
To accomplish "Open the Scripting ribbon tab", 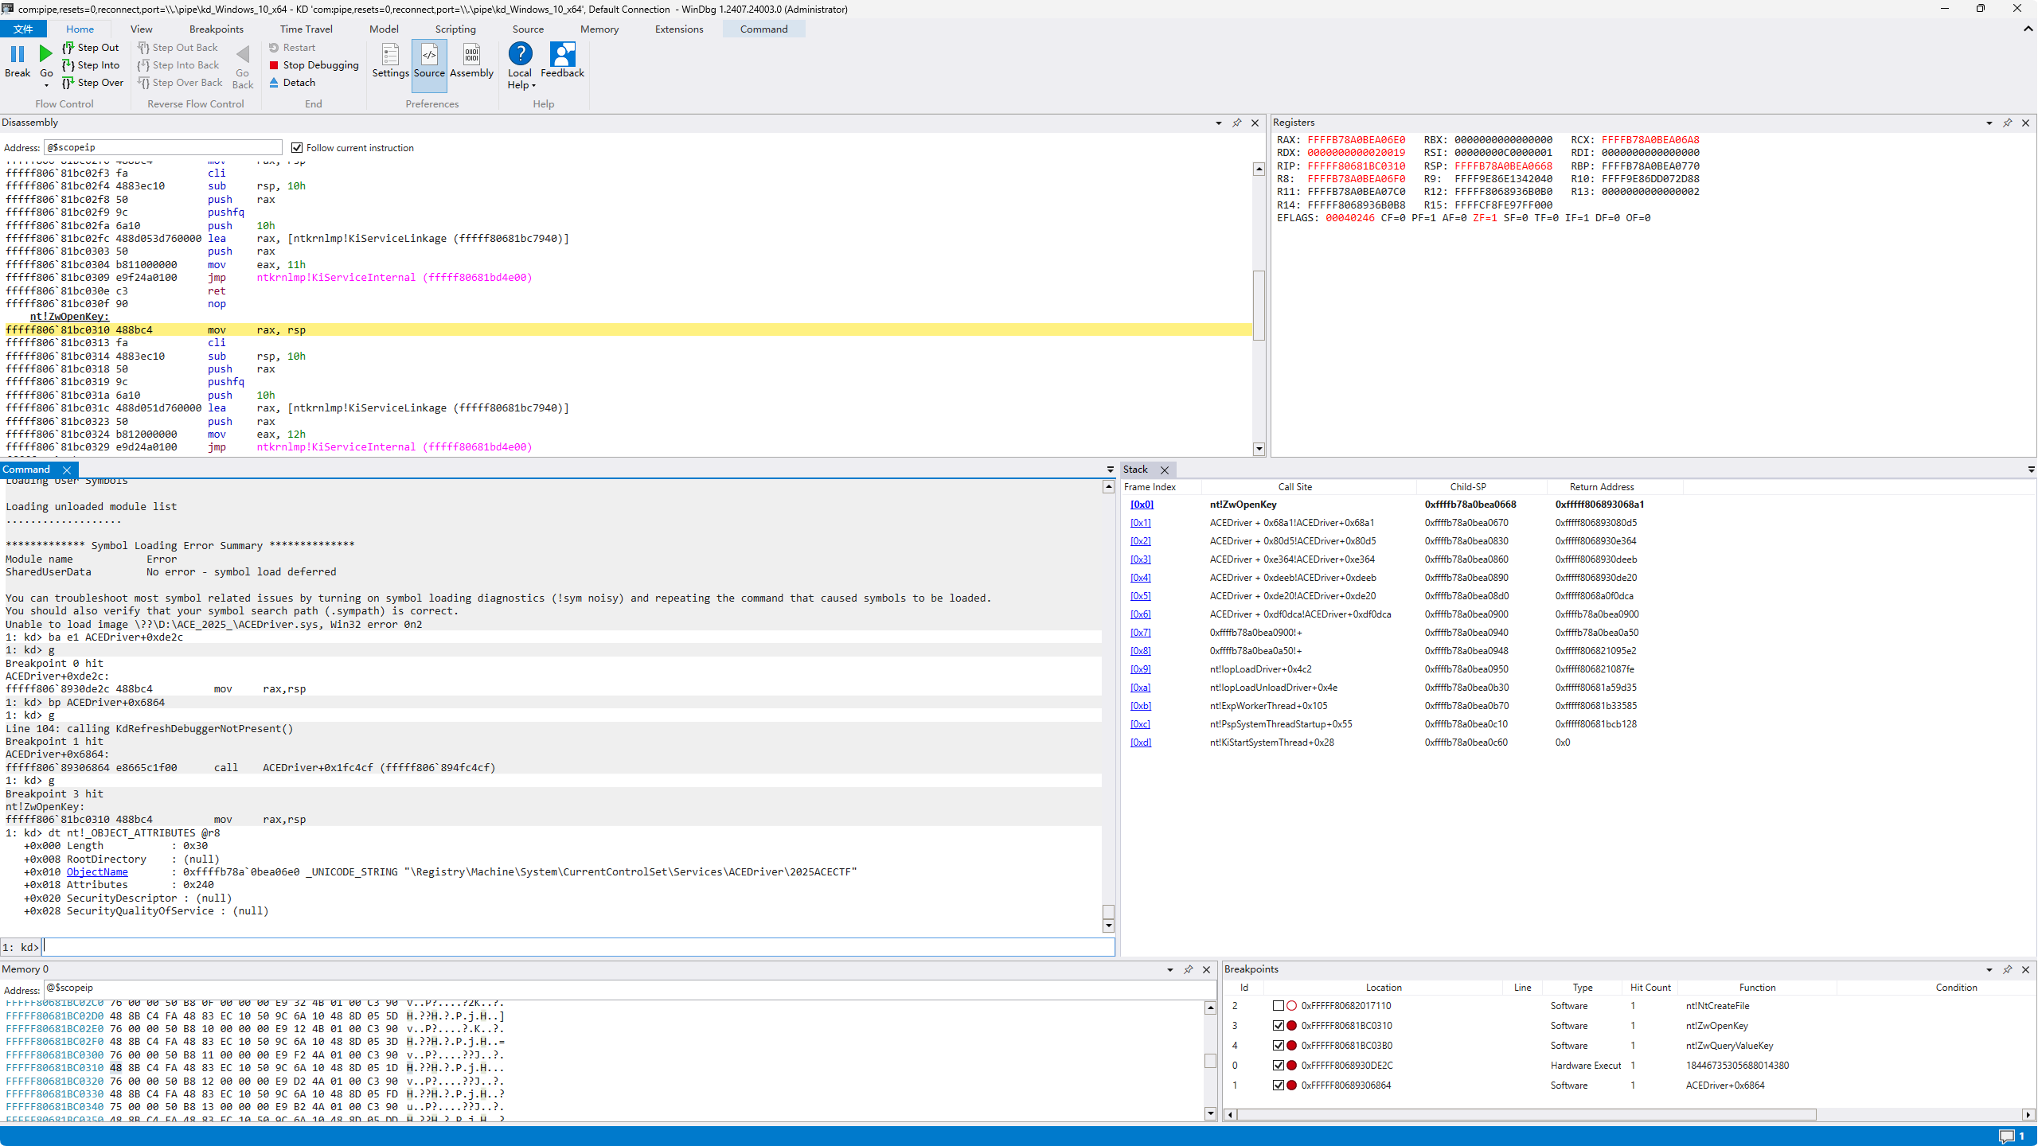I will (455, 29).
